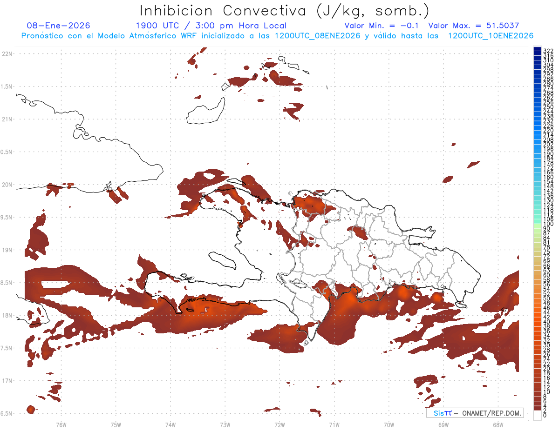
Task: Click the "69W" longitude label
Action: click(443, 424)
